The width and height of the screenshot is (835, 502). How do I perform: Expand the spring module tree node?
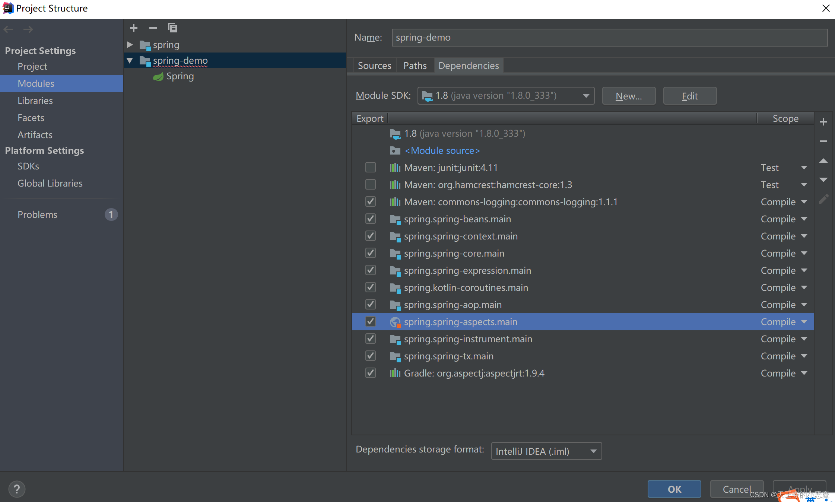click(130, 45)
